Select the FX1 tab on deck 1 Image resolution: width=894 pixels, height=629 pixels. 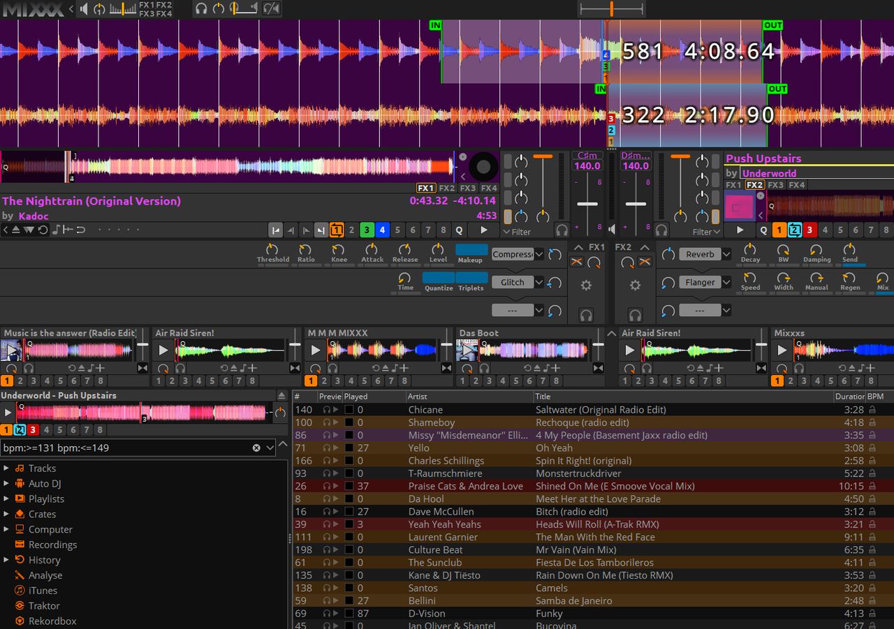425,188
